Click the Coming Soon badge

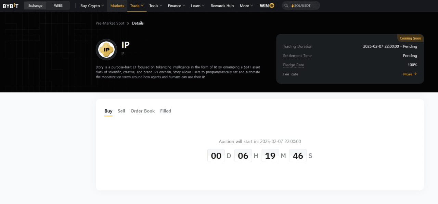410,38
